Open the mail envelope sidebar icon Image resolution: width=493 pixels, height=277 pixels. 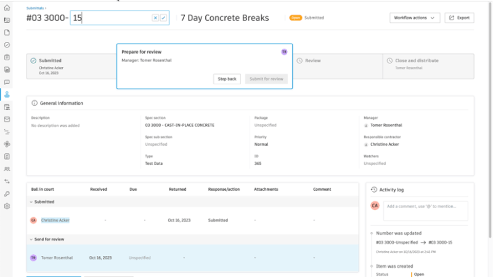coord(7,119)
